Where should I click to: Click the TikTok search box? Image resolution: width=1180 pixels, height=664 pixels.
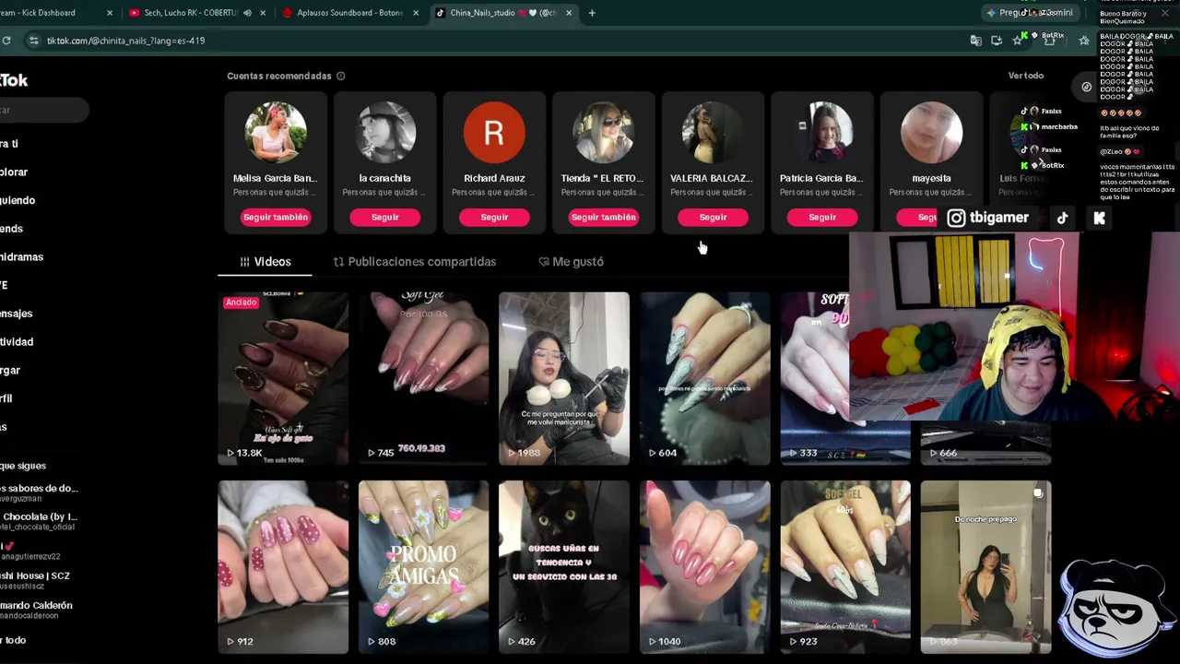pos(44,111)
